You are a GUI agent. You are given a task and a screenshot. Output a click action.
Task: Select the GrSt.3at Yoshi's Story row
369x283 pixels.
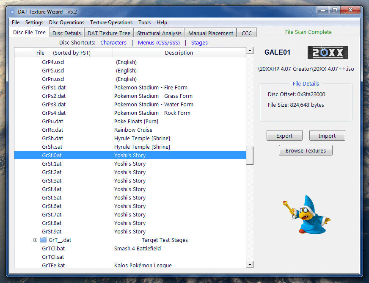[130, 181]
